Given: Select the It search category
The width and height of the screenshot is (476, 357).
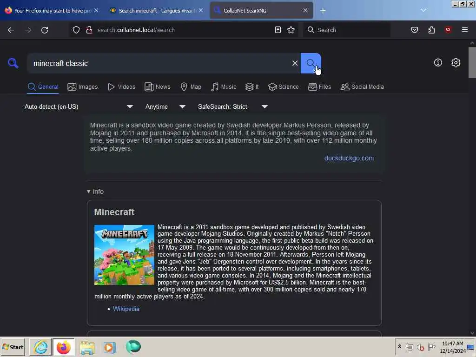Looking at the screenshot, I should pos(252,87).
